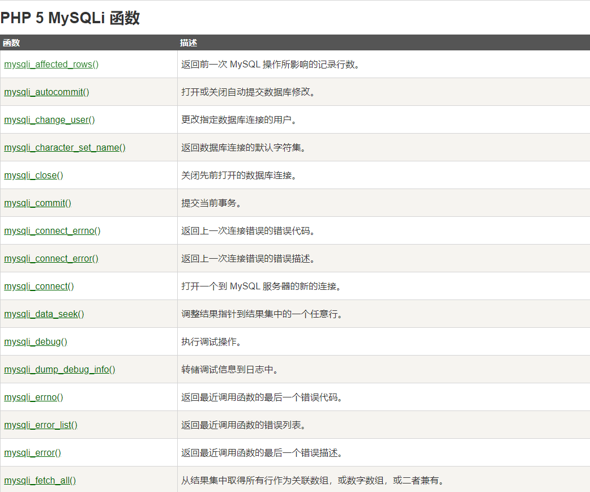590x492 pixels.
Task: Open mysqli_character_set_name() reference
Action: (65, 147)
